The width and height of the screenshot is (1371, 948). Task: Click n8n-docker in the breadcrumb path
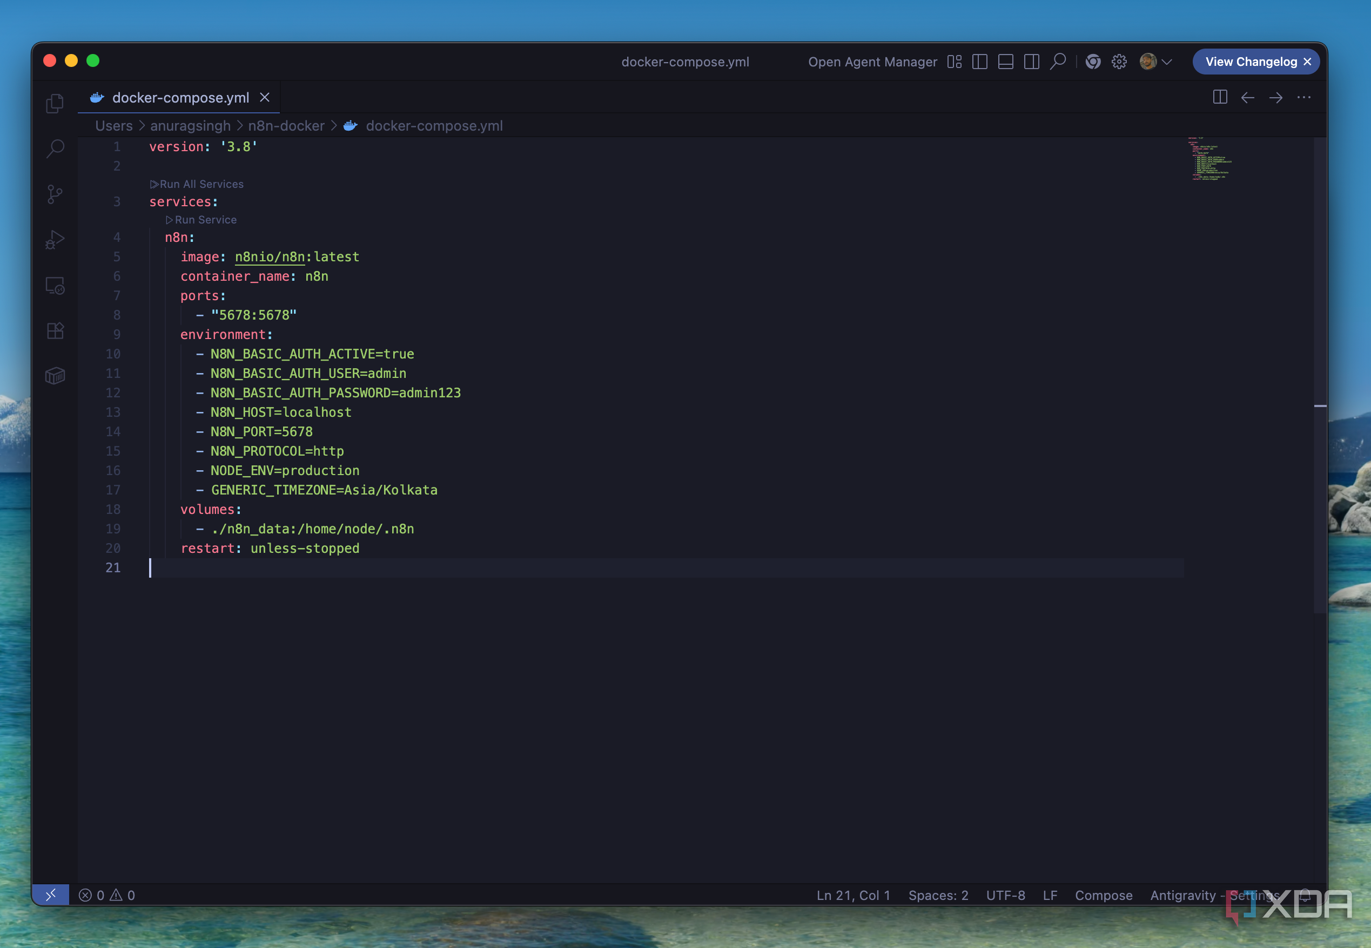click(x=286, y=126)
